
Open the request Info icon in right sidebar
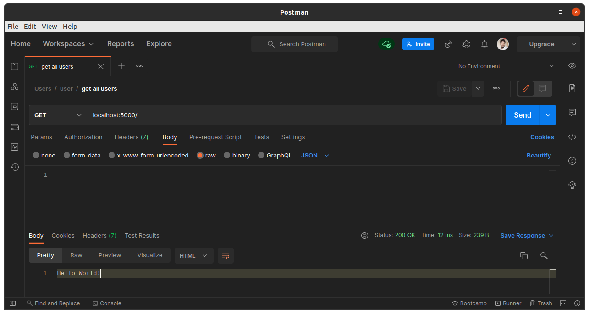click(572, 161)
